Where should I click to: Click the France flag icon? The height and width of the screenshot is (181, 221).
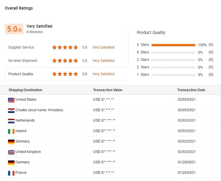[x=11, y=173]
